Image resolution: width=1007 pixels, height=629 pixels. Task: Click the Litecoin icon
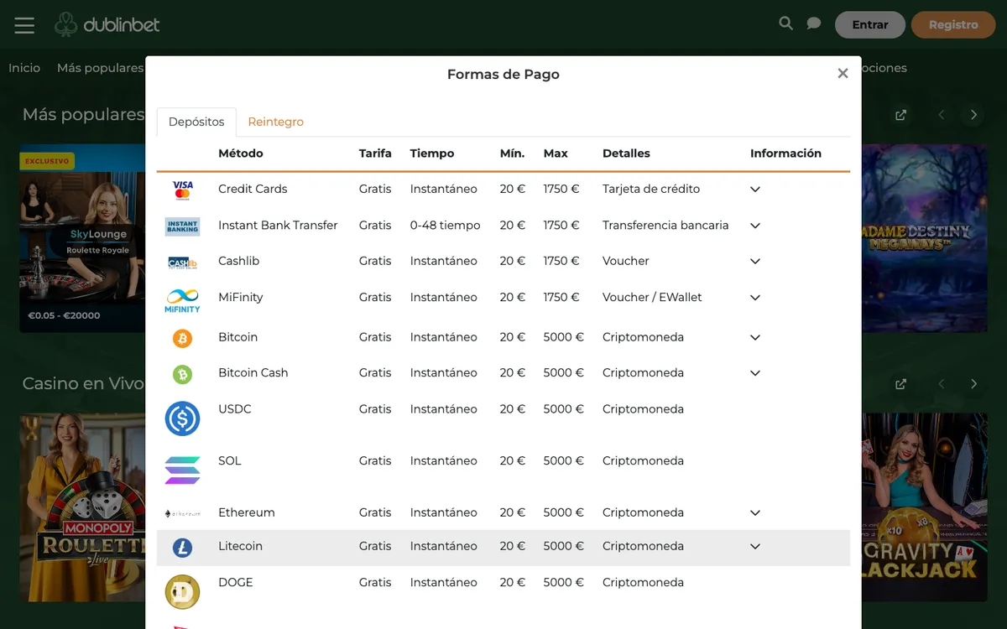click(182, 548)
